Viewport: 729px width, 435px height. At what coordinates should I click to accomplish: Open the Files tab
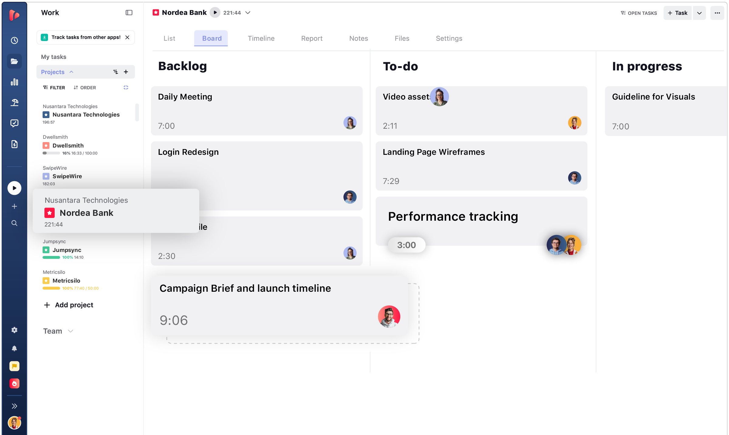(402, 38)
